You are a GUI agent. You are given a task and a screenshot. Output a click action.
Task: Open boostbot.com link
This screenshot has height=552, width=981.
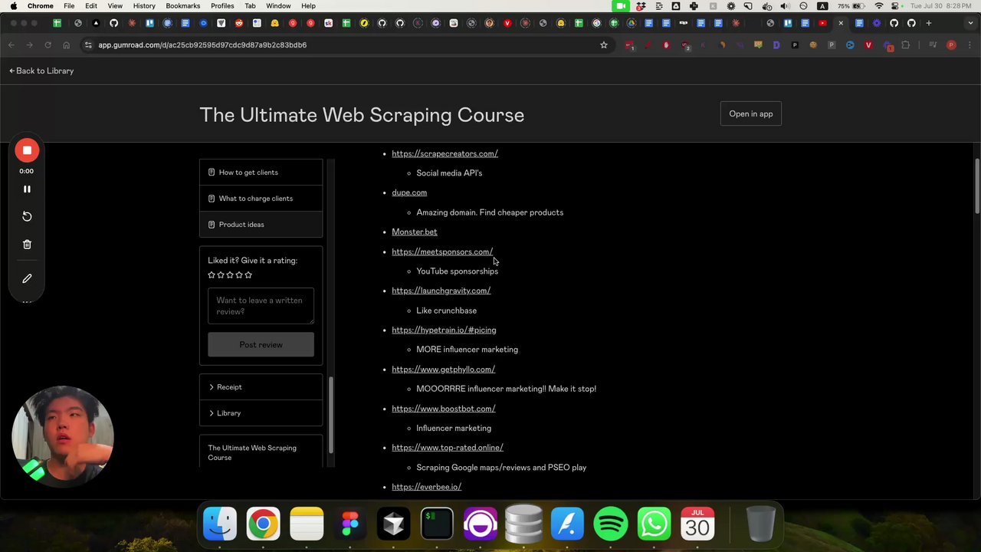coord(443,409)
